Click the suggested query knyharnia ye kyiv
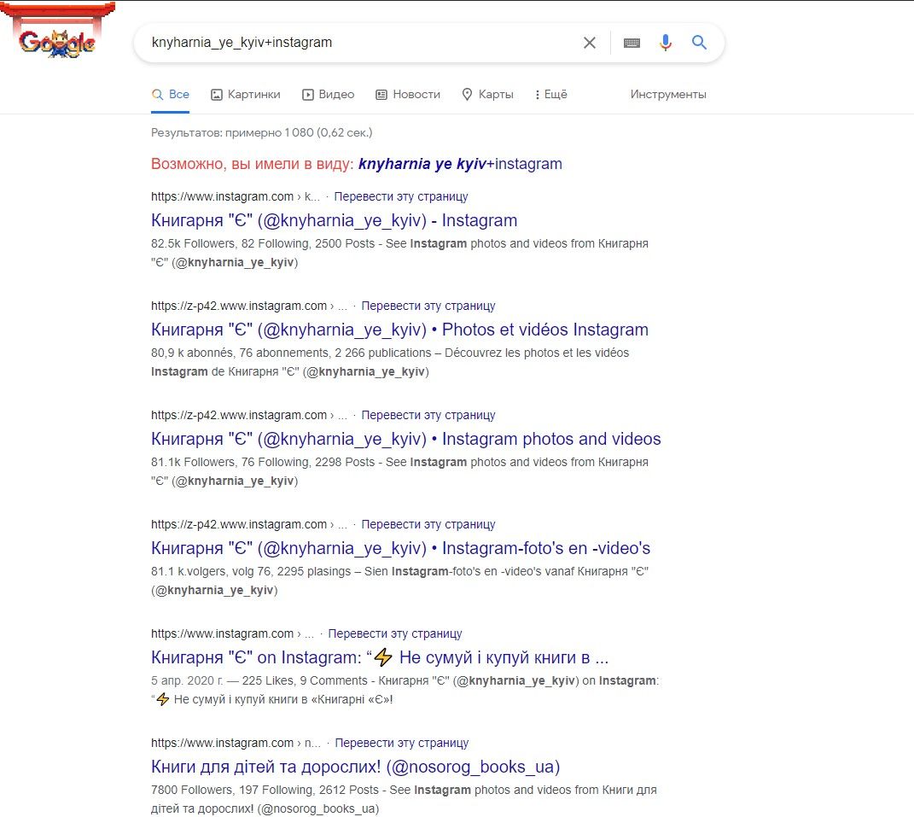 [x=422, y=164]
